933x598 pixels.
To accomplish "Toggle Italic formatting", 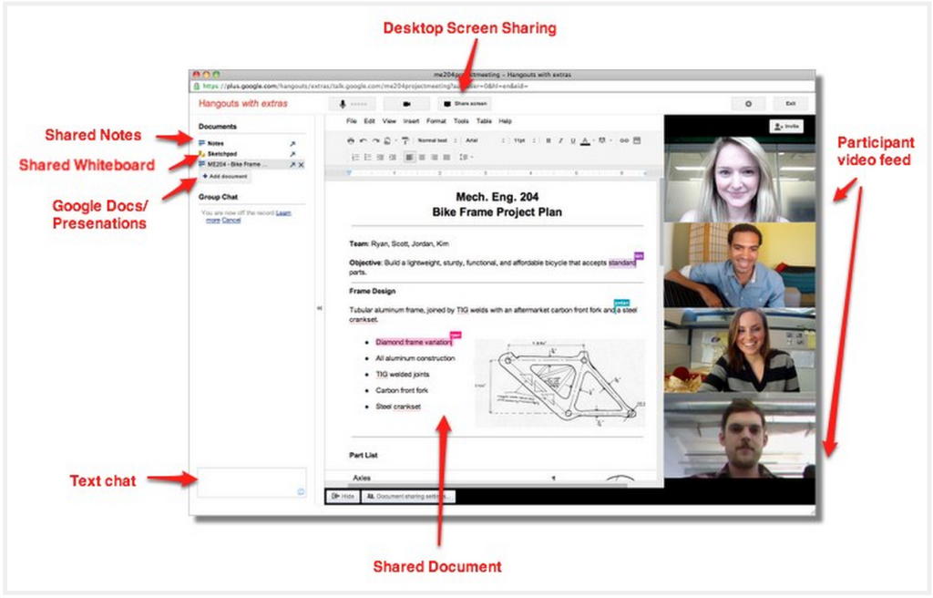I will click(560, 140).
